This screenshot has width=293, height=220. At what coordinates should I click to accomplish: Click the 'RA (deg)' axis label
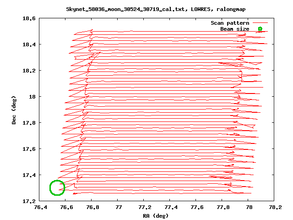tap(156, 216)
